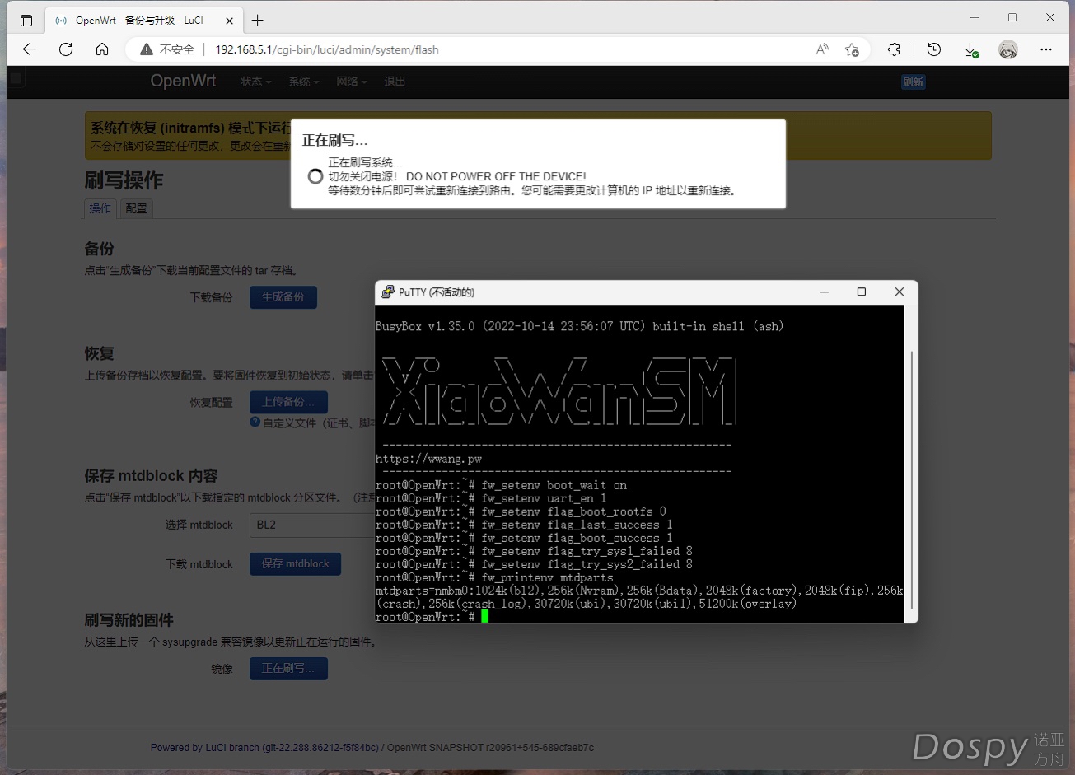
Task: Click the 刷写操作 heading text
Action: (124, 180)
